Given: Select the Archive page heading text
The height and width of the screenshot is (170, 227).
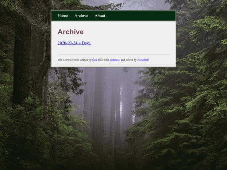Looking at the screenshot, I should point(71,31).
